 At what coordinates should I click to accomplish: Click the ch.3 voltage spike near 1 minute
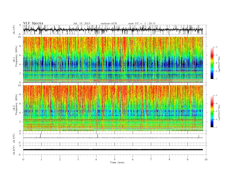40,136
